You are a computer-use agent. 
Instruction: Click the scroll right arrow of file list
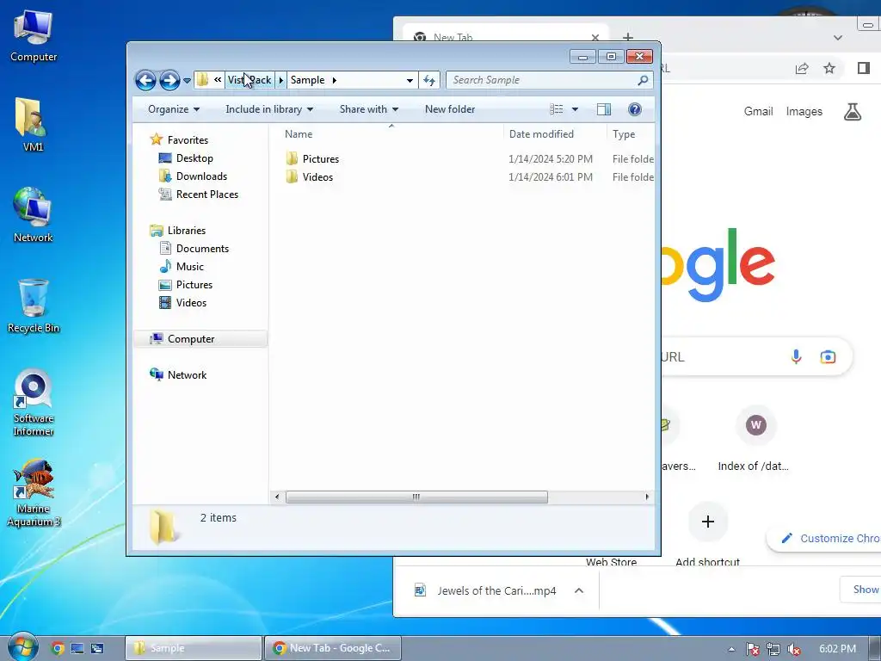click(647, 497)
